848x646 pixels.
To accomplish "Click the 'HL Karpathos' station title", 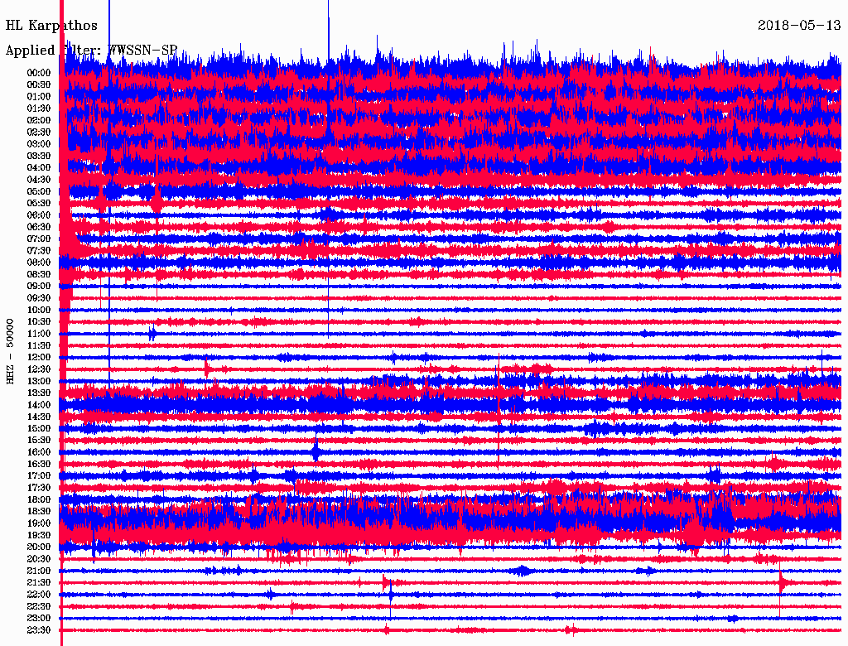I will (51, 26).
